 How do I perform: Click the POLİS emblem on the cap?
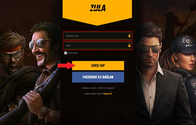188,41
